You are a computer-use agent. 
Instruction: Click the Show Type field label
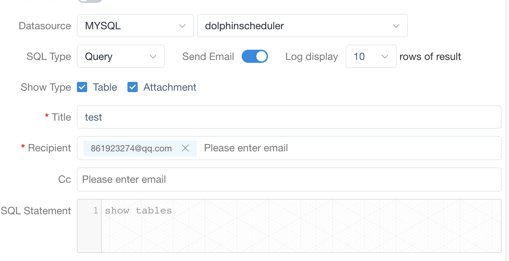tap(46, 87)
